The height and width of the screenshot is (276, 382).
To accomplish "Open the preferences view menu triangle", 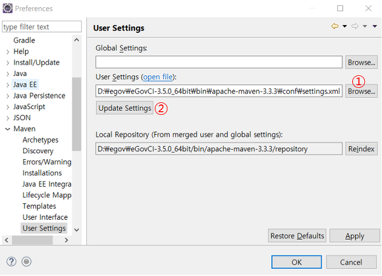I will [x=375, y=26].
